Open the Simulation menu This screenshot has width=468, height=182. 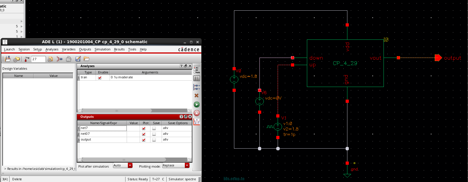[102, 50]
